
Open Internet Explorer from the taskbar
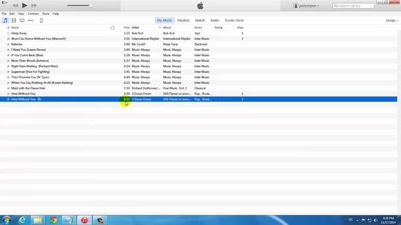[x=23, y=220]
